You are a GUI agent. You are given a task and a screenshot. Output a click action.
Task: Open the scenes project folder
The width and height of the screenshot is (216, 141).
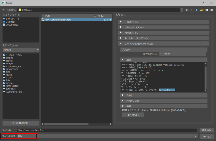point(9,58)
